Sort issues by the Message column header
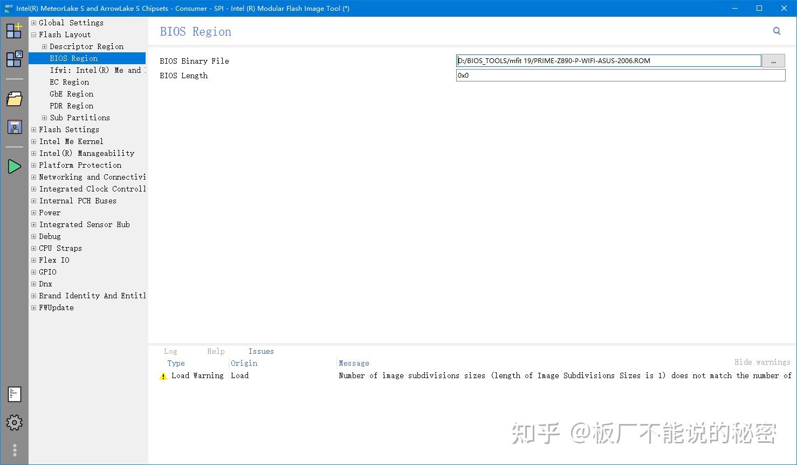Viewport: 797px width, 465px height. coord(354,363)
